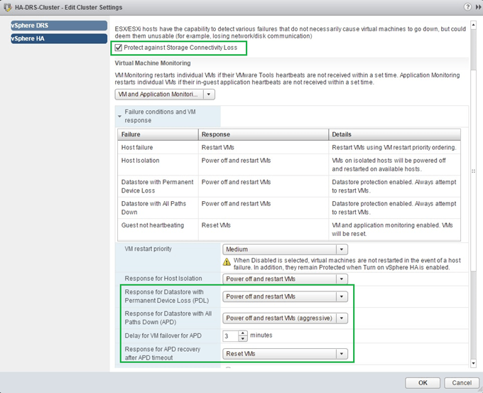Click the Response column header

(x=264, y=135)
